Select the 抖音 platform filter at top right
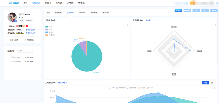Image resolution: width=219 pixels, height=103 pixels. (196, 11)
